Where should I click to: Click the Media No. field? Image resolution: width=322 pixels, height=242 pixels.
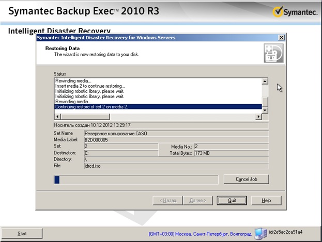(x=232, y=147)
